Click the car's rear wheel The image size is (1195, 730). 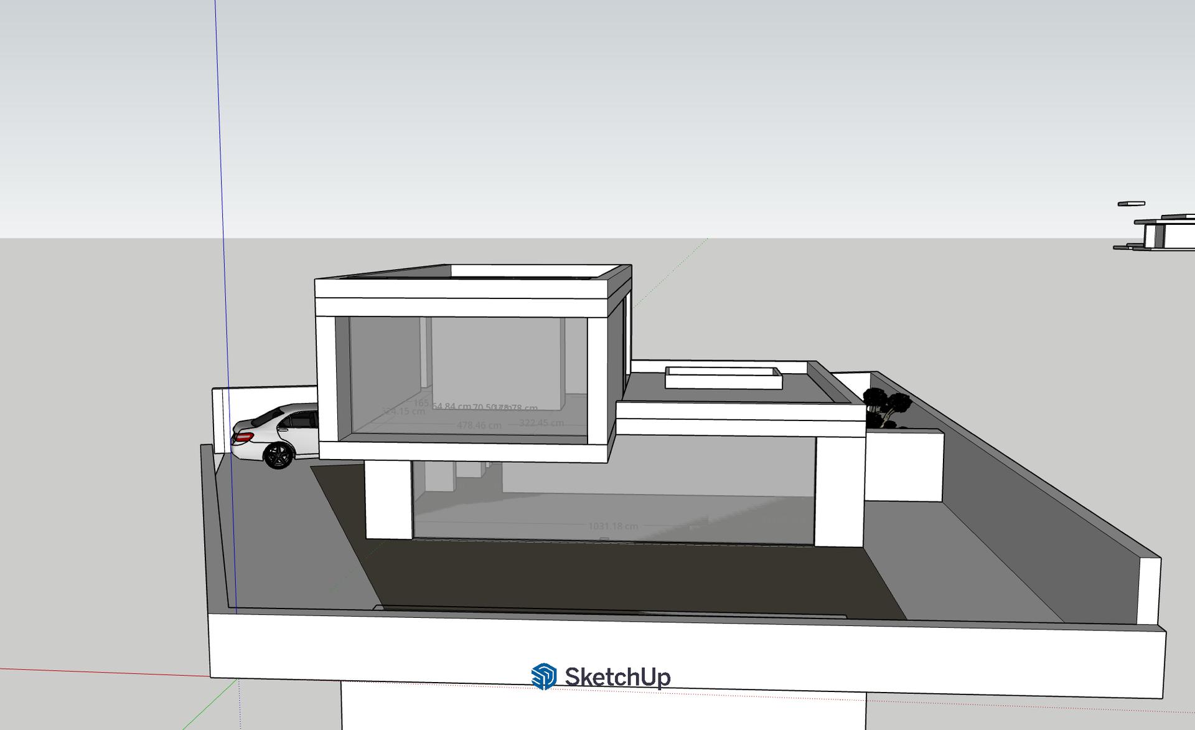(x=278, y=456)
